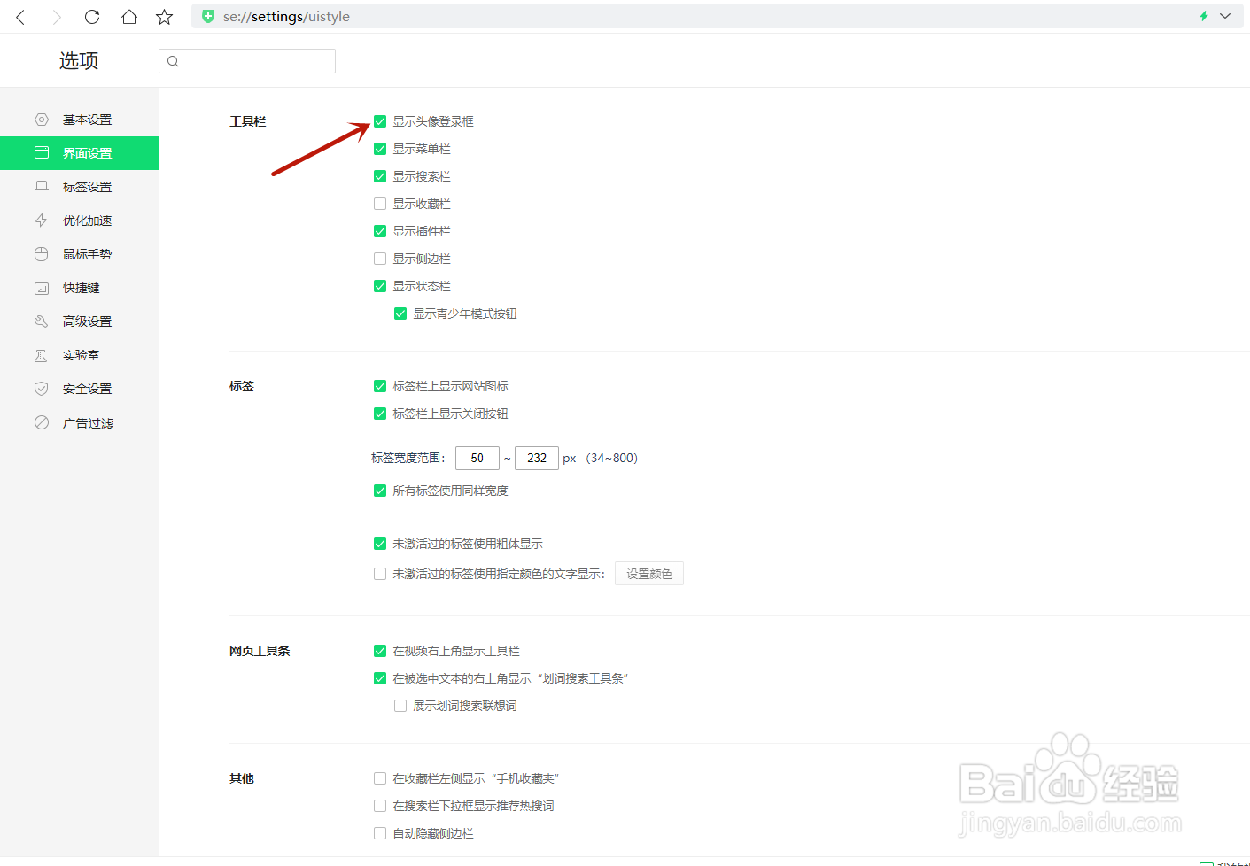The height and width of the screenshot is (866, 1250).
Task: Open the 鼠标手势 (mouse gestures) settings icon
Action: pos(41,254)
